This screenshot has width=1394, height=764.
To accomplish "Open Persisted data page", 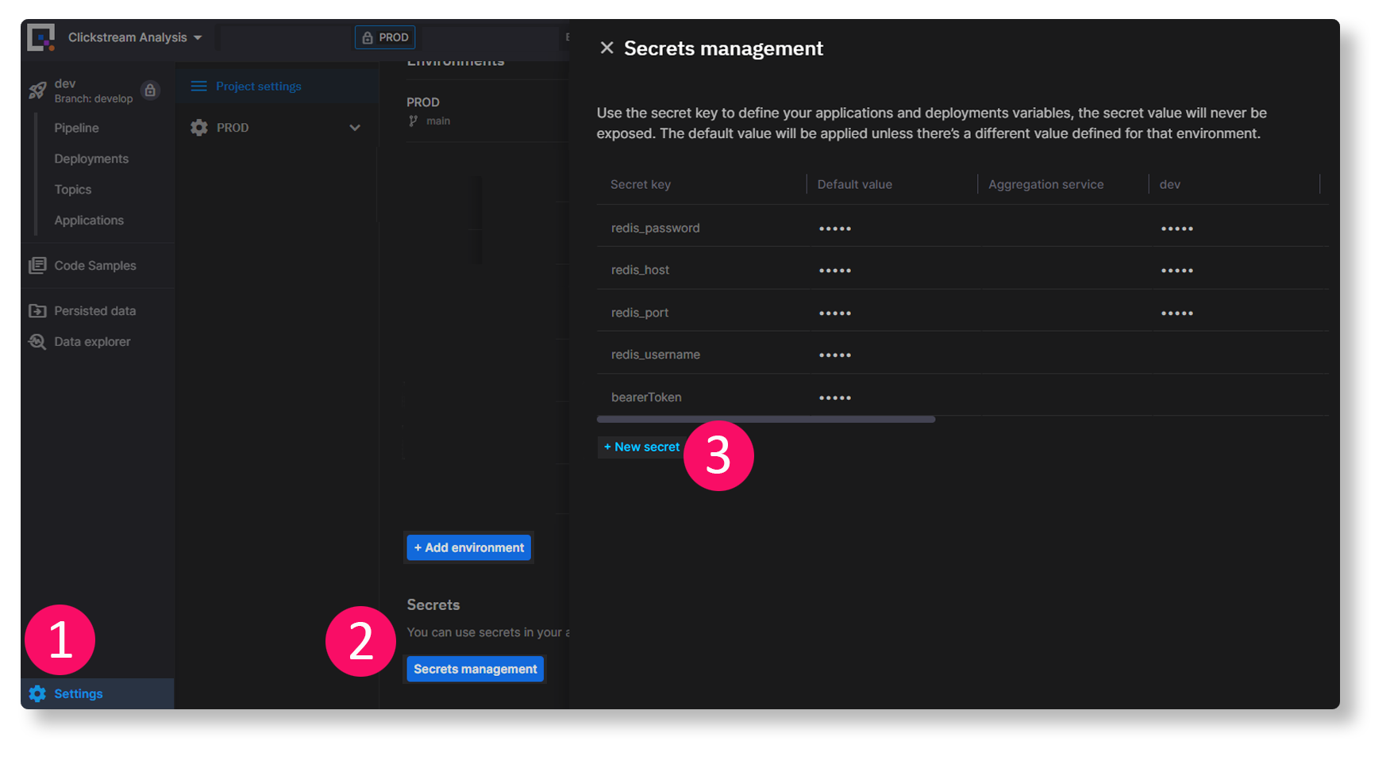I will tap(95, 311).
